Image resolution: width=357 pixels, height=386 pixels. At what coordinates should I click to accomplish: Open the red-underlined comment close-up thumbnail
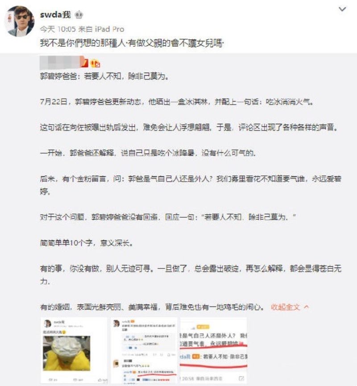214,350
